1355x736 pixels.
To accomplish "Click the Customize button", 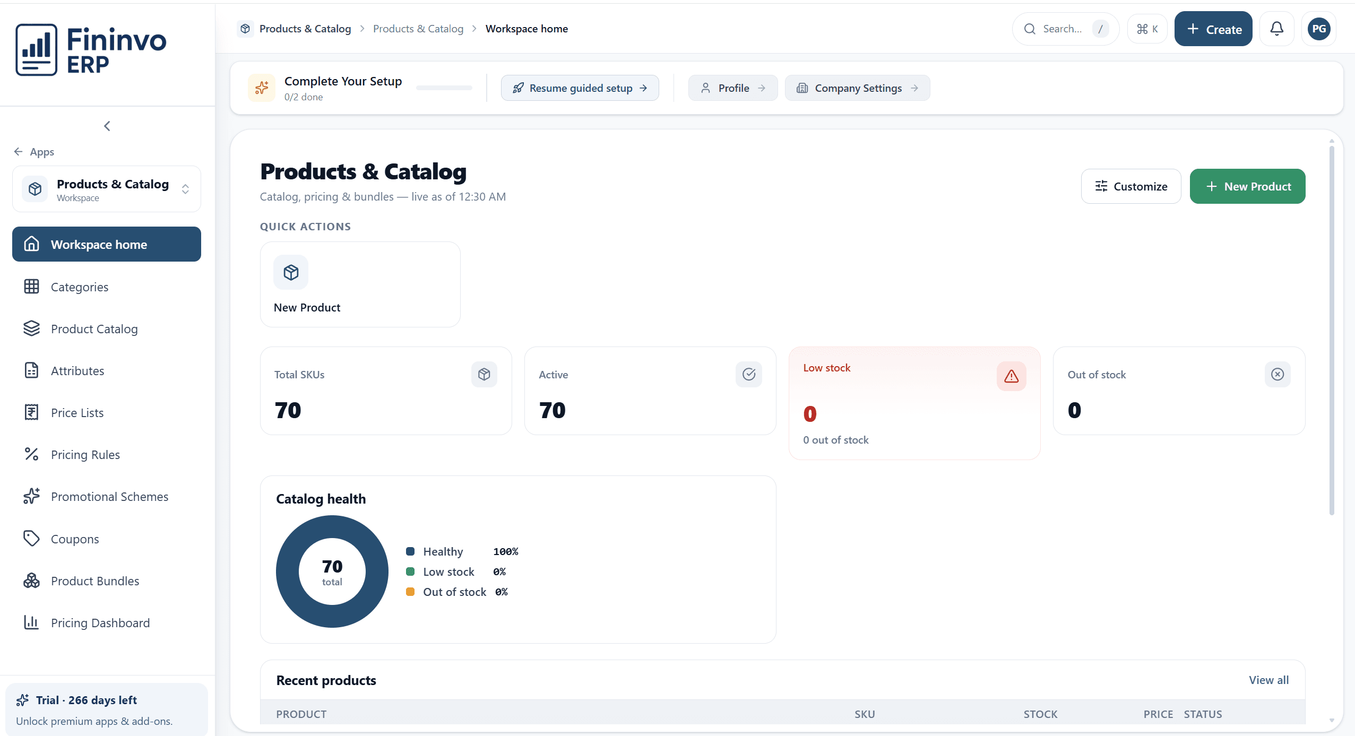I will [x=1131, y=186].
